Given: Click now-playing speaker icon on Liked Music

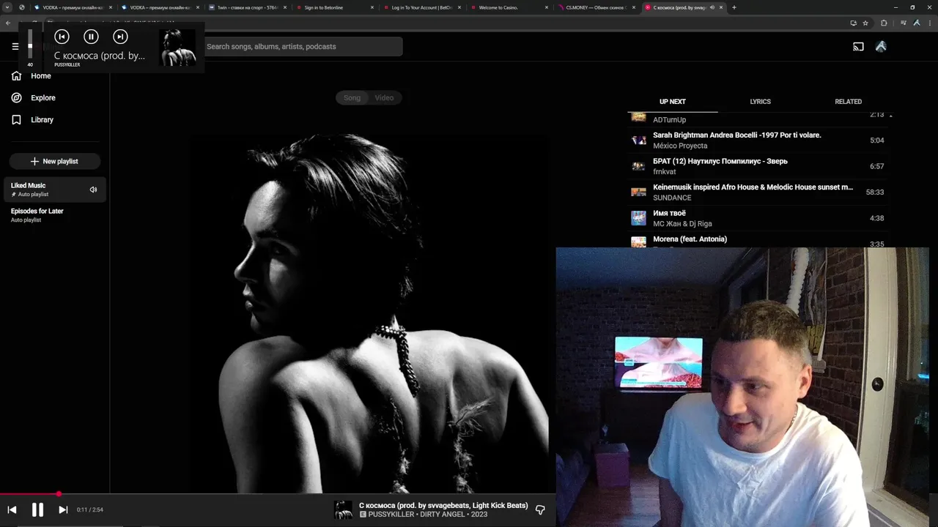Looking at the screenshot, I should click(x=93, y=190).
